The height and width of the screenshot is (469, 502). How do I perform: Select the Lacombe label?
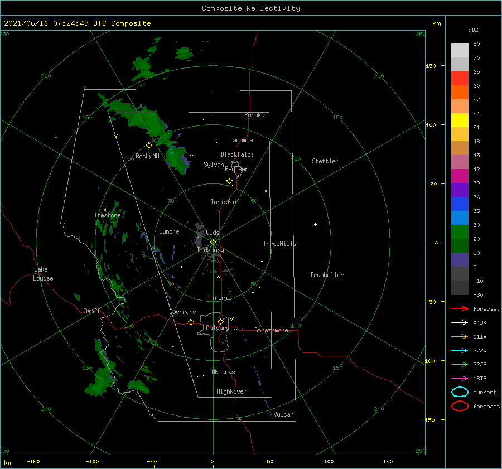[x=241, y=140]
